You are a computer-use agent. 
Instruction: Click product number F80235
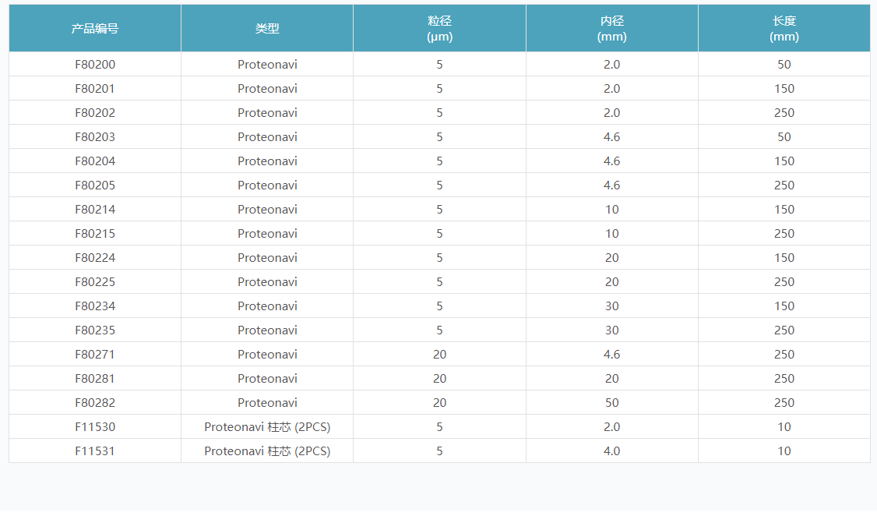tap(95, 330)
